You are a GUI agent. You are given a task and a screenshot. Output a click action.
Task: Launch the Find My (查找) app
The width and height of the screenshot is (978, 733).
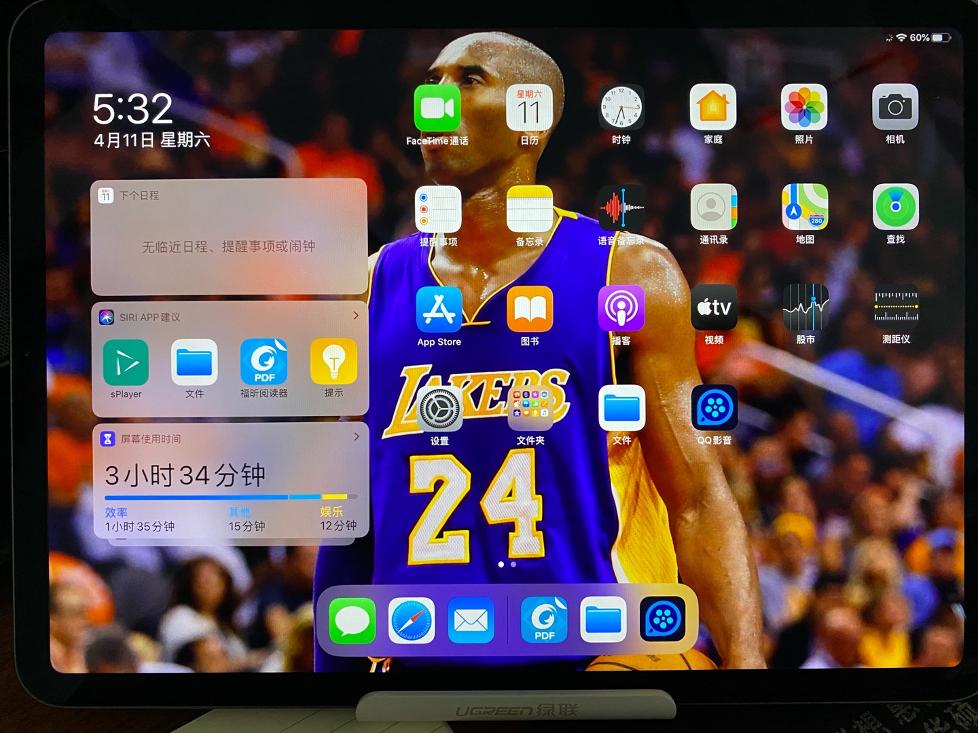[x=896, y=207]
